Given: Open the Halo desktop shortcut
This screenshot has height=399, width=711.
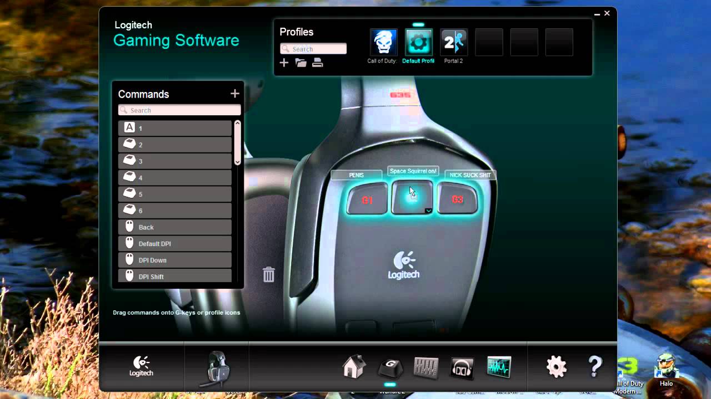Looking at the screenshot, I should click(667, 370).
